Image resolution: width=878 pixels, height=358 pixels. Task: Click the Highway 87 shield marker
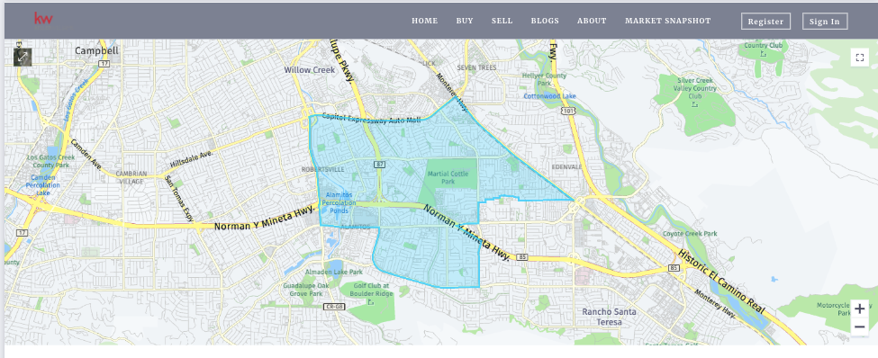pos(379,164)
